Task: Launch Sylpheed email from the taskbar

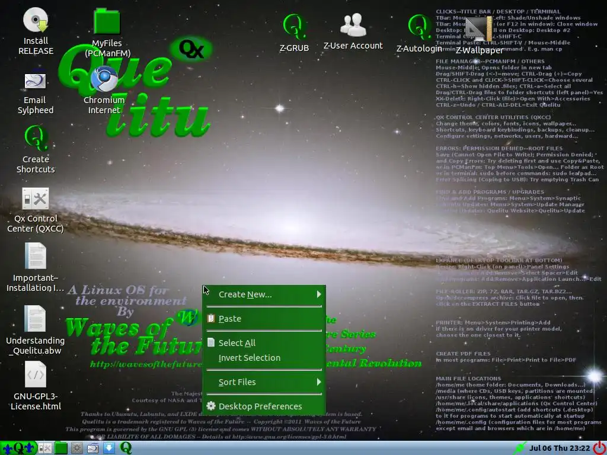Action: click(93, 448)
